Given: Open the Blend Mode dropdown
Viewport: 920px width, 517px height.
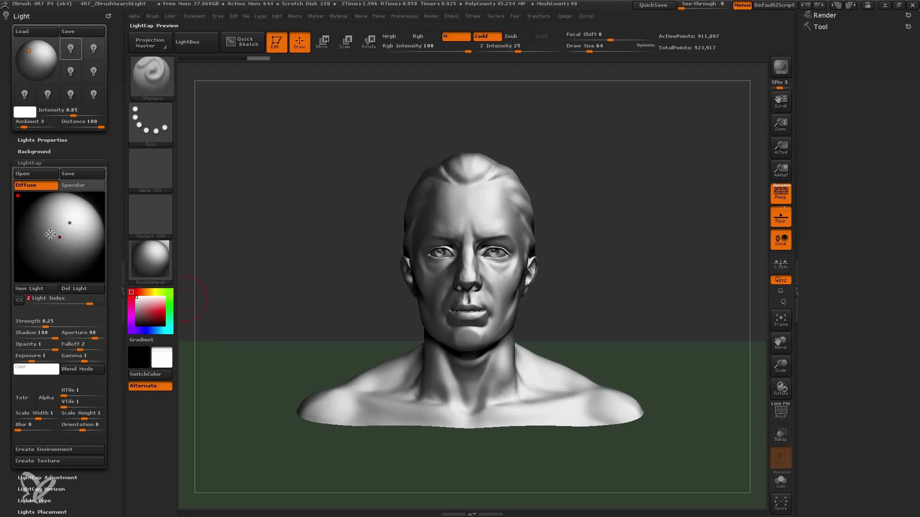Looking at the screenshot, I should [x=82, y=369].
